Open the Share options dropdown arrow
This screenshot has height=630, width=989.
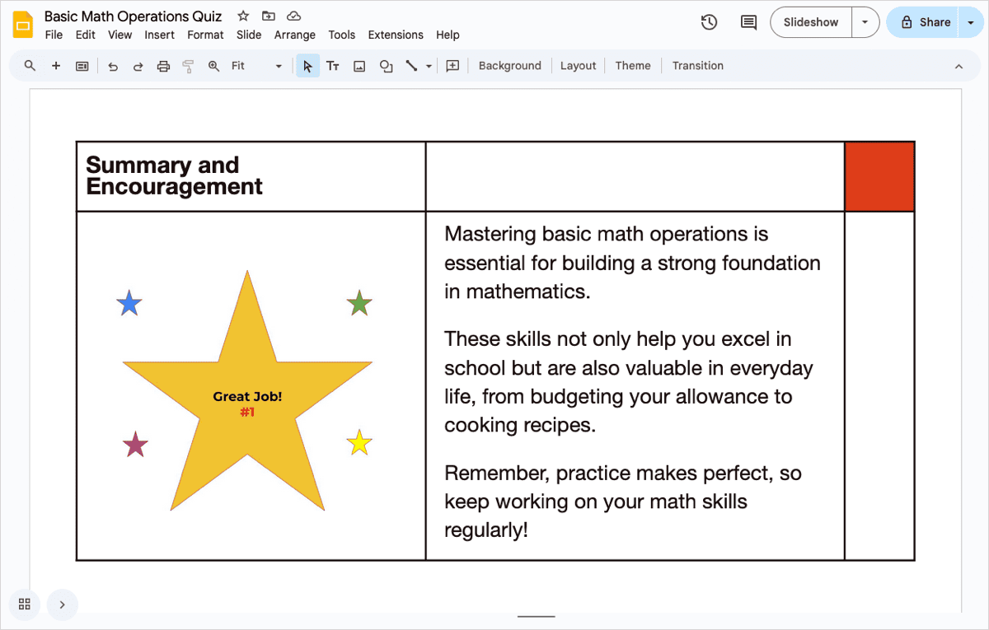coord(970,22)
